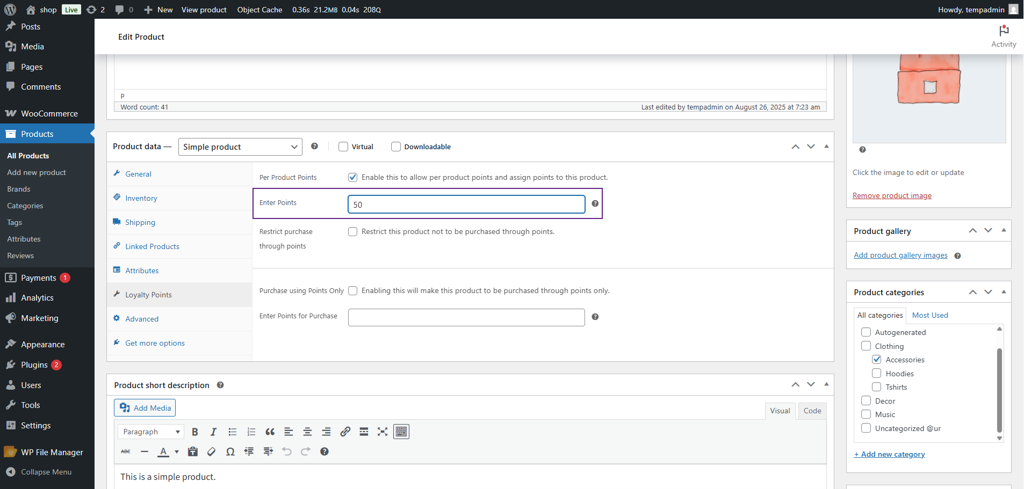Viewport: 1024px width, 489px height.
Task: Toggle fullscreen editor icon
Action: 382,432
